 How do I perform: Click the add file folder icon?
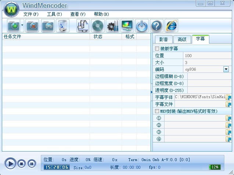click(14, 26)
